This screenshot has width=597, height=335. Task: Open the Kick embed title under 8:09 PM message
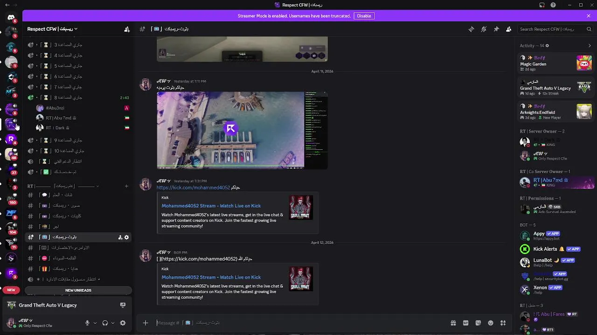point(211,277)
